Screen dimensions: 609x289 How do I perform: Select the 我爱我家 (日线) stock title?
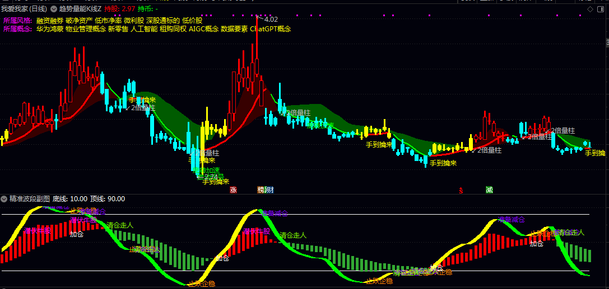[24, 8]
